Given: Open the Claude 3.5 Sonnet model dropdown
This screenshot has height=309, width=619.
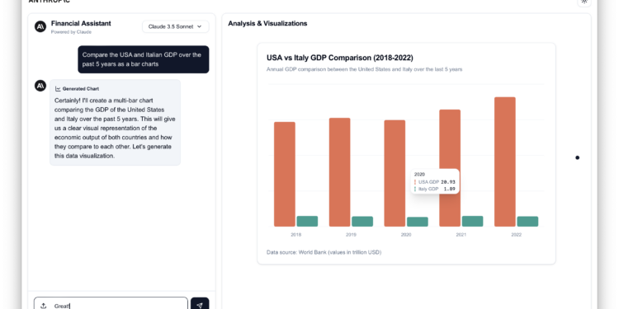Looking at the screenshot, I should [175, 26].
